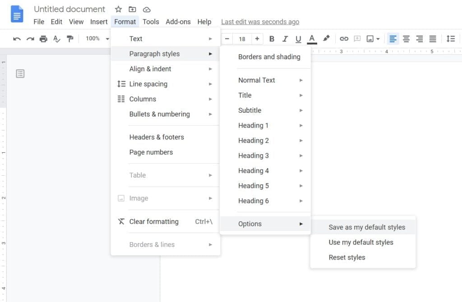This screenshot has height=302, width=462.
Task: Select the Paint format tool
Action: click(x=70, y=39)
